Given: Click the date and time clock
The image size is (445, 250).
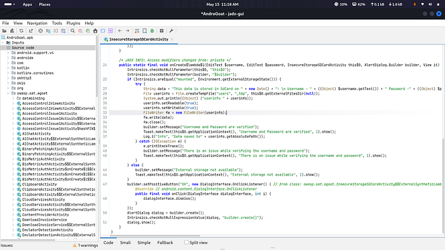Looking at the screenshot, I should [x=222, y=4].
